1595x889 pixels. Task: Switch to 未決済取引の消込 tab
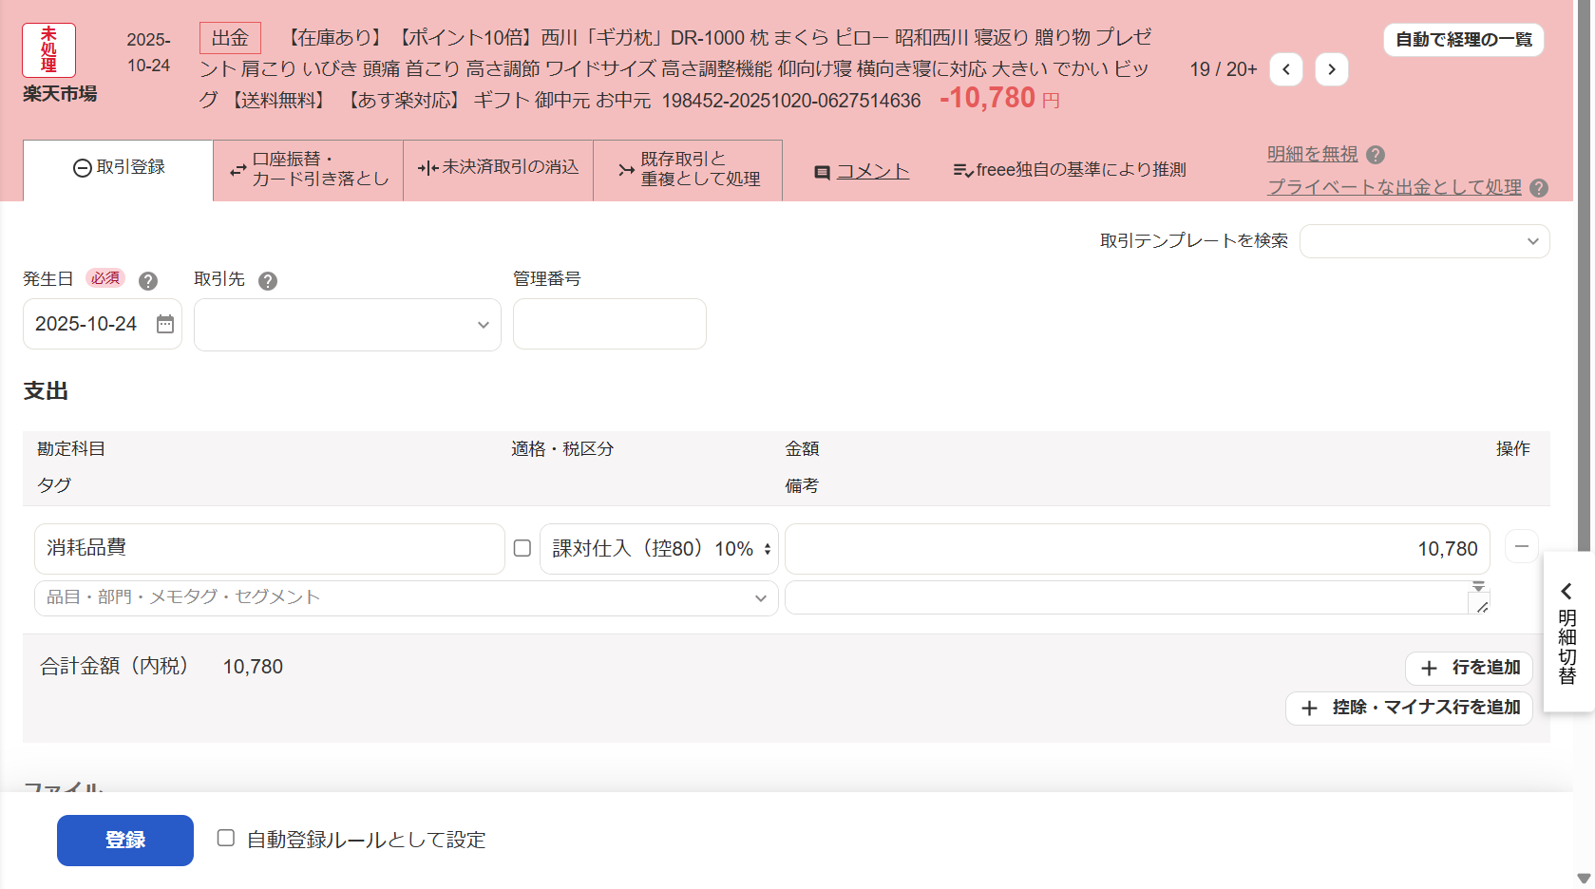coord(499,170)
